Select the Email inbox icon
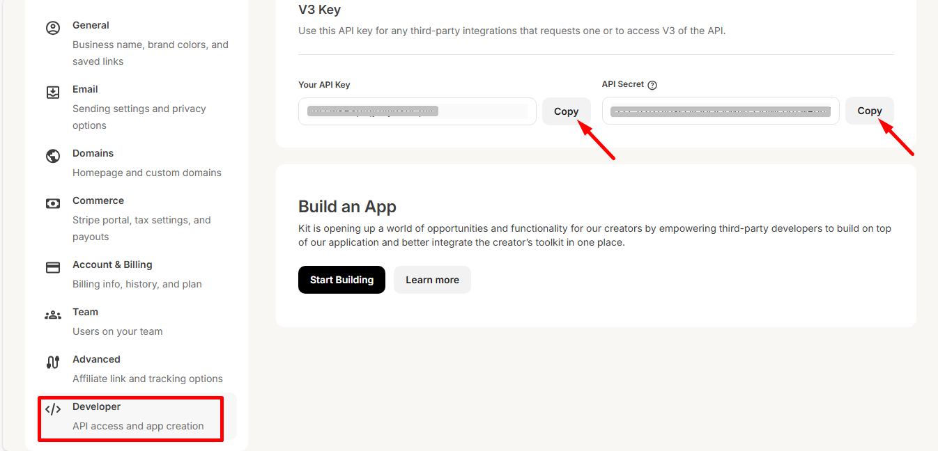Viewport: 938px width, 451px height. pyautogui.click(x=53, y=92)
